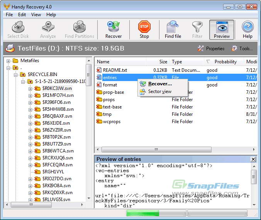
Task: Expand the $R6QBAXF.svn folder node
Action: [x=30, y=117]
